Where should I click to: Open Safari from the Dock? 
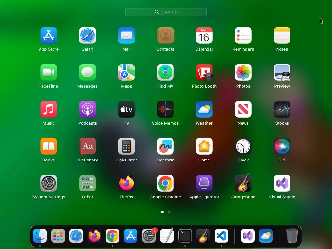coord(76,236)
